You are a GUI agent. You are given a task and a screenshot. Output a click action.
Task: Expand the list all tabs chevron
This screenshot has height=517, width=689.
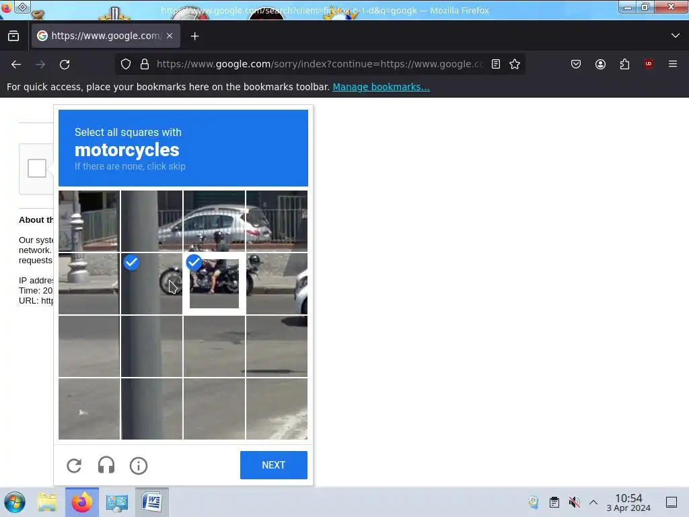point(676,36)
